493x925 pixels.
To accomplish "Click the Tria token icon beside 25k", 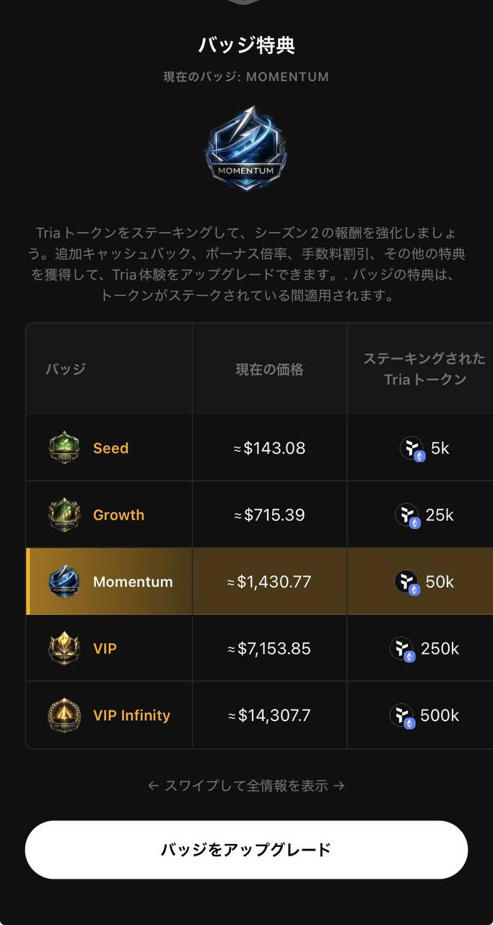I will 407,516.
